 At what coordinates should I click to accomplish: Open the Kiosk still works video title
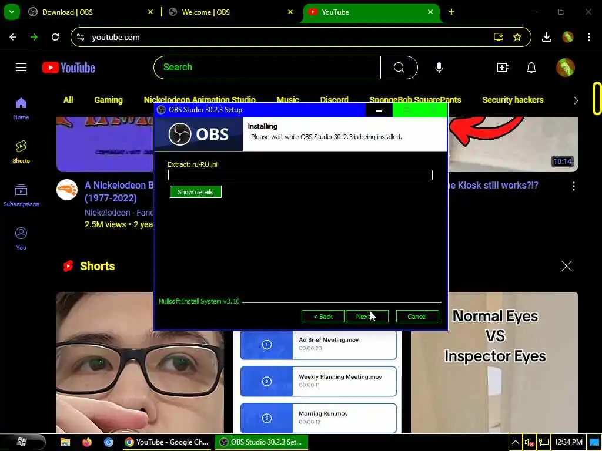point(493,185)
